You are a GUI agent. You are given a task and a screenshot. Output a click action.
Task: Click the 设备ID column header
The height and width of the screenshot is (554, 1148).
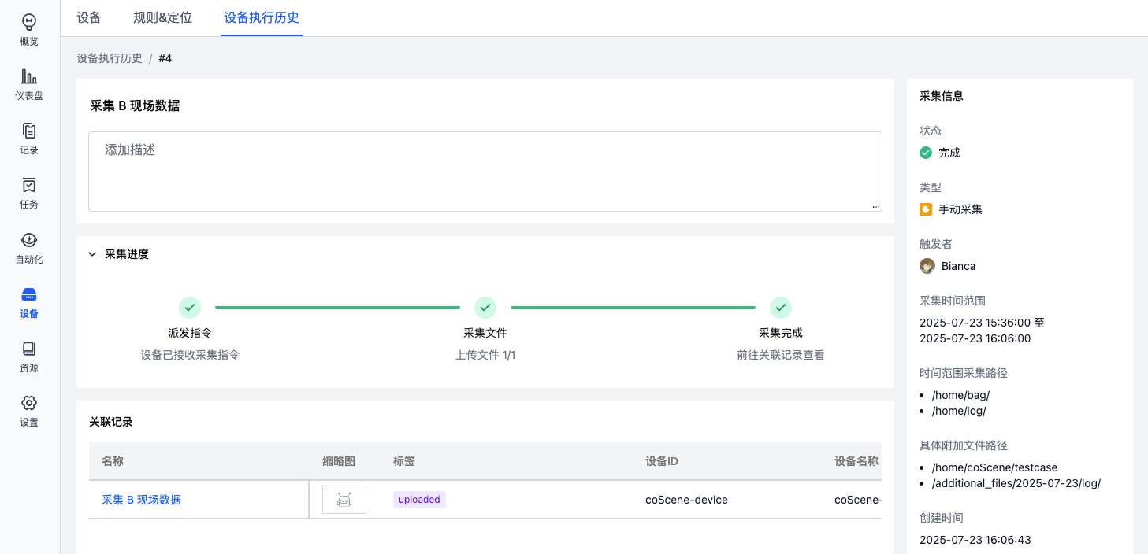(x=662, y=461)
